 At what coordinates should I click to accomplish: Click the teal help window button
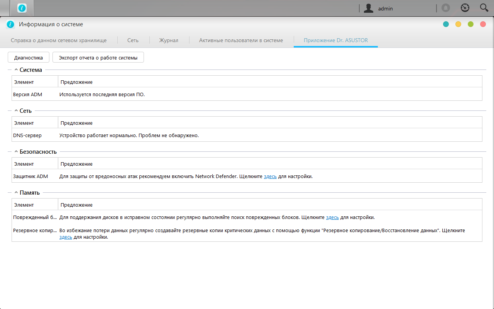446,24
